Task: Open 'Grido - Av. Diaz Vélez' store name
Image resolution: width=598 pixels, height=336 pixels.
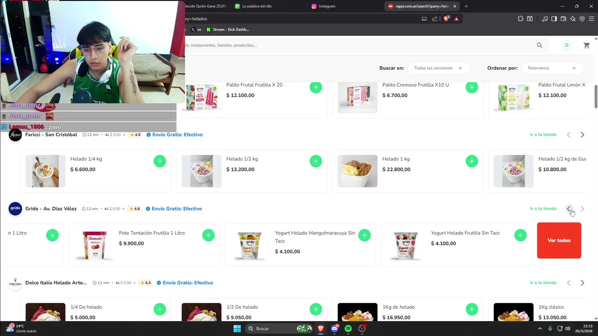Action: click(x=51, y=209)
